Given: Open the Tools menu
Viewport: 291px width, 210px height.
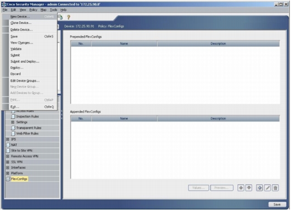Looking at the screenshot, I should pyautogui.click(x=53, y=10).
